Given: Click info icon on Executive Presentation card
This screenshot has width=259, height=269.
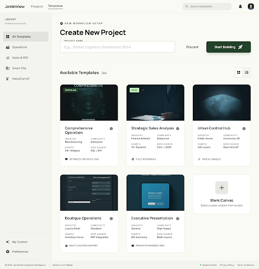Looking at the screenshot, I should click(178, 219).
